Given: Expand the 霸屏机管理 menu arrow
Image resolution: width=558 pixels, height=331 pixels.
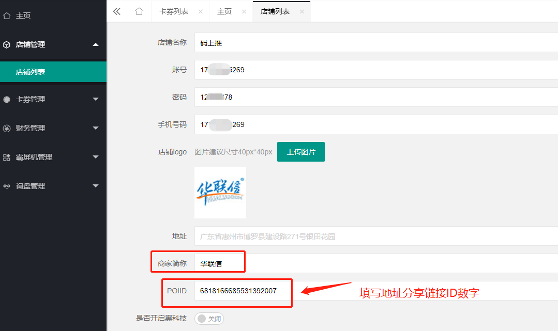Looking at the screenshot, I should (95, 157).
